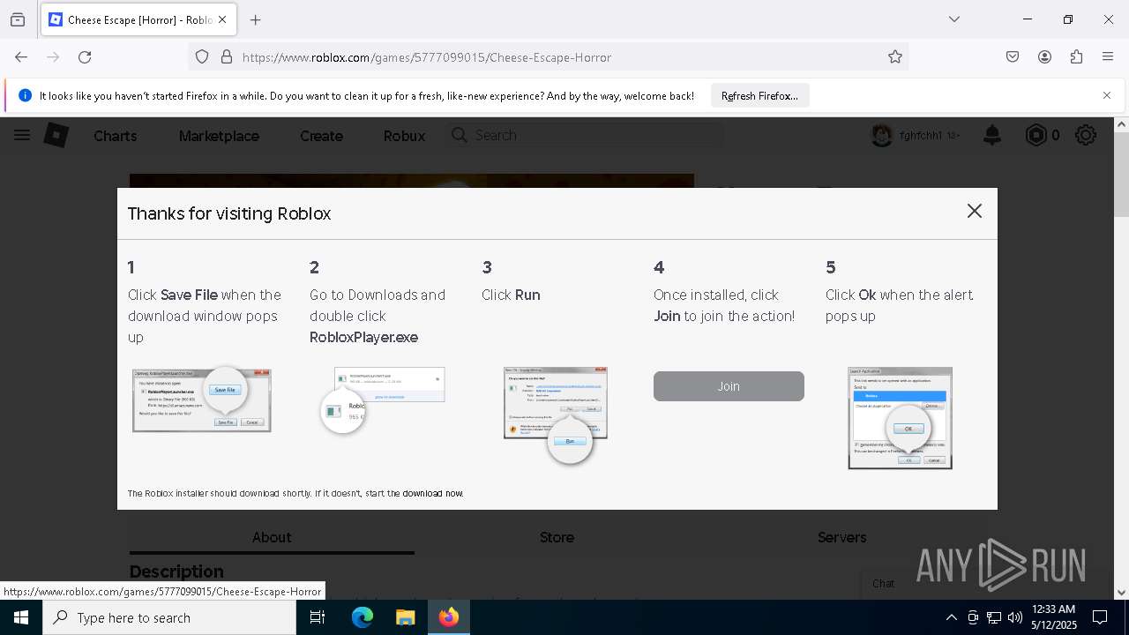Click the Firefox taskbar icon
1129x635 pixels.
coord(449,617)
